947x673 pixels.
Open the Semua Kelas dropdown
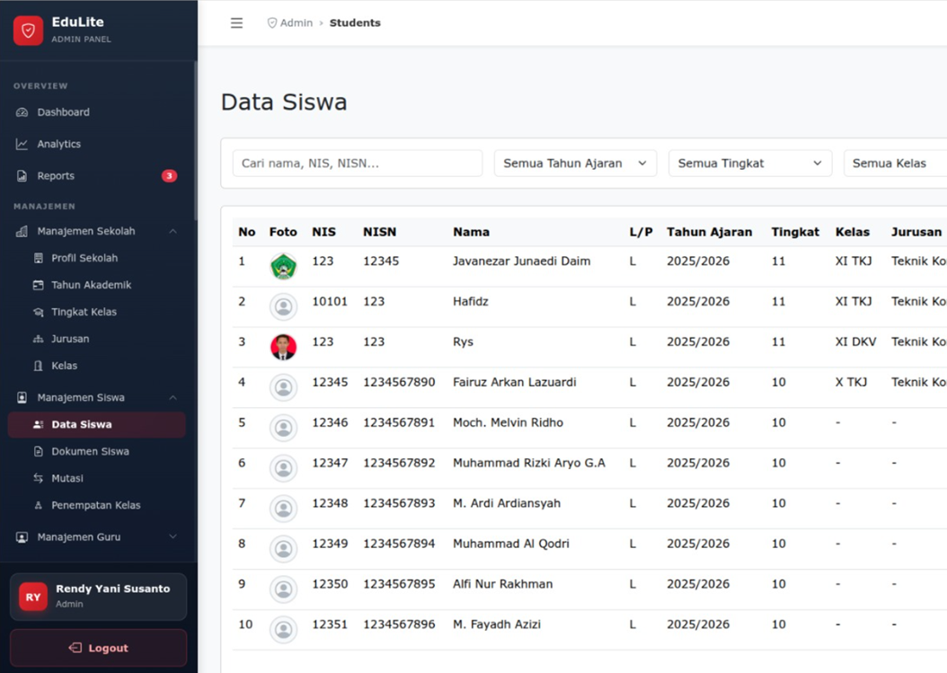pos(895,164)
